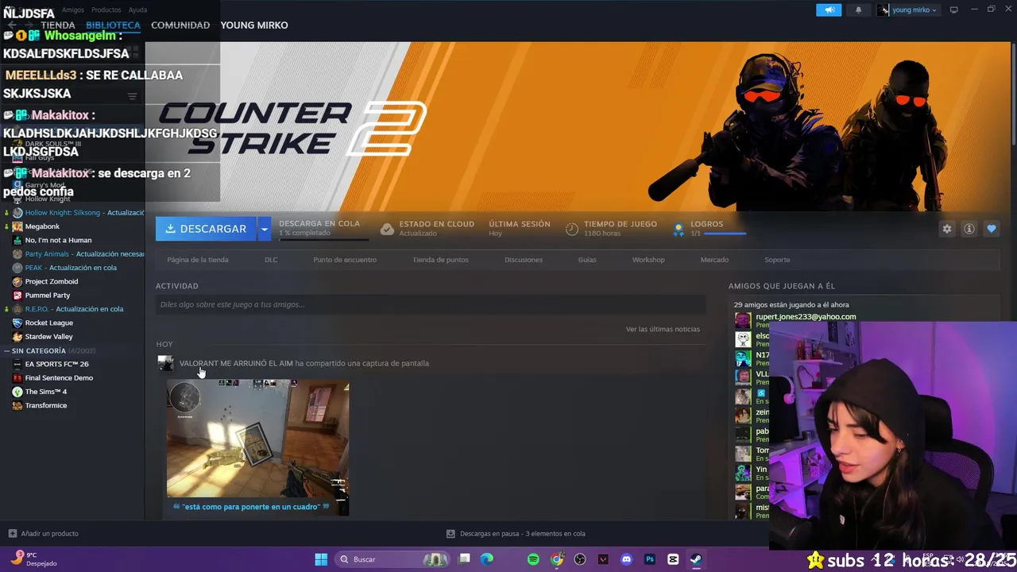The height and width of the screenshot is (572, 1017).
Task: Open YOUNG MIRKO profile tab
Action: 254,25
